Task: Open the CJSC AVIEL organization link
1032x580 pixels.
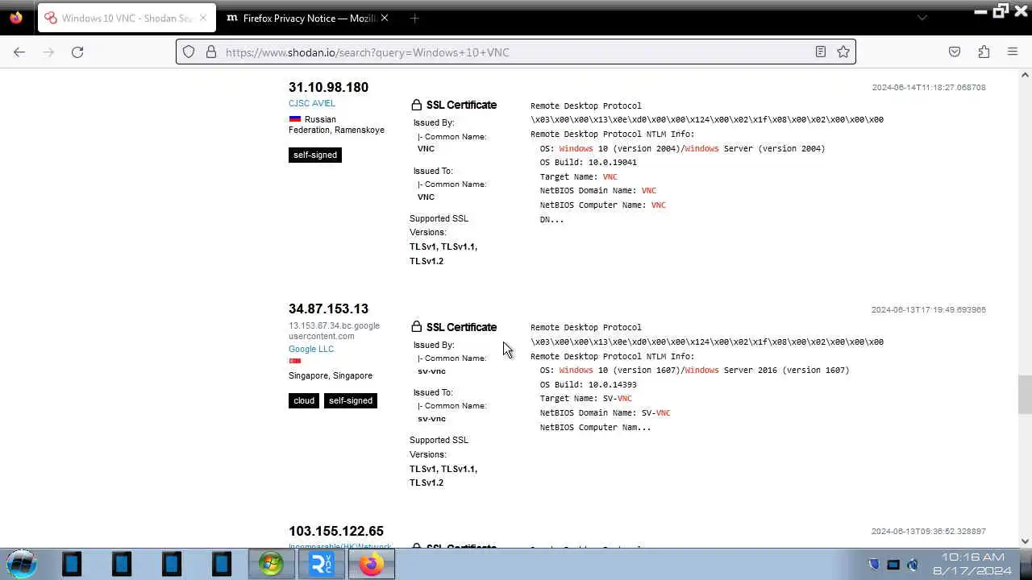Action: (312, 103)
